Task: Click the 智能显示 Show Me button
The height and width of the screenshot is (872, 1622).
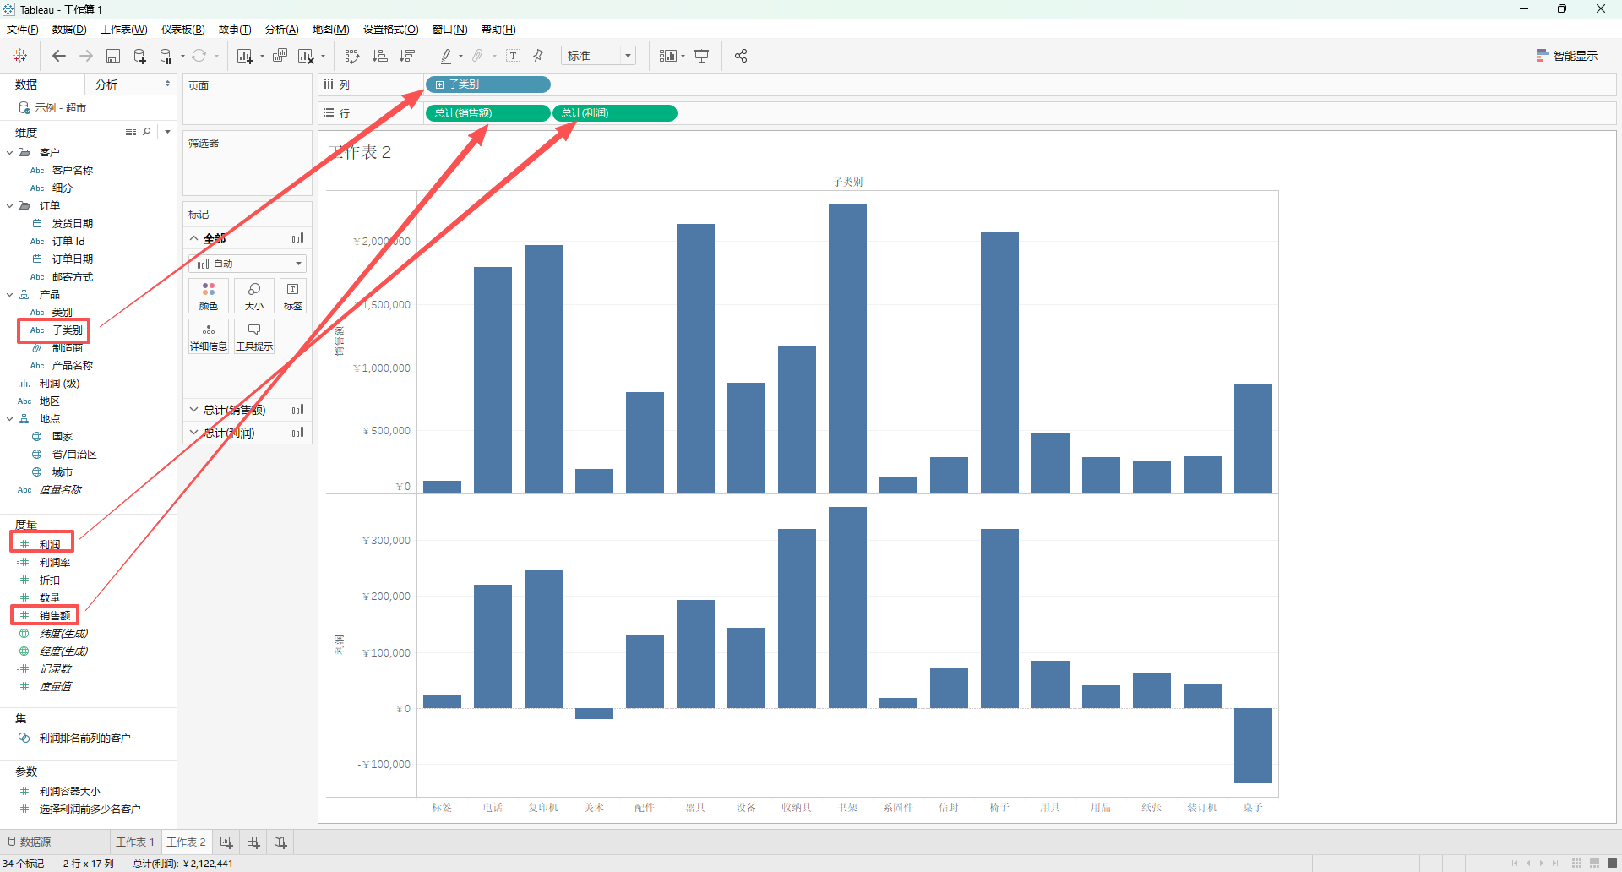Action: click(1567, 56)
